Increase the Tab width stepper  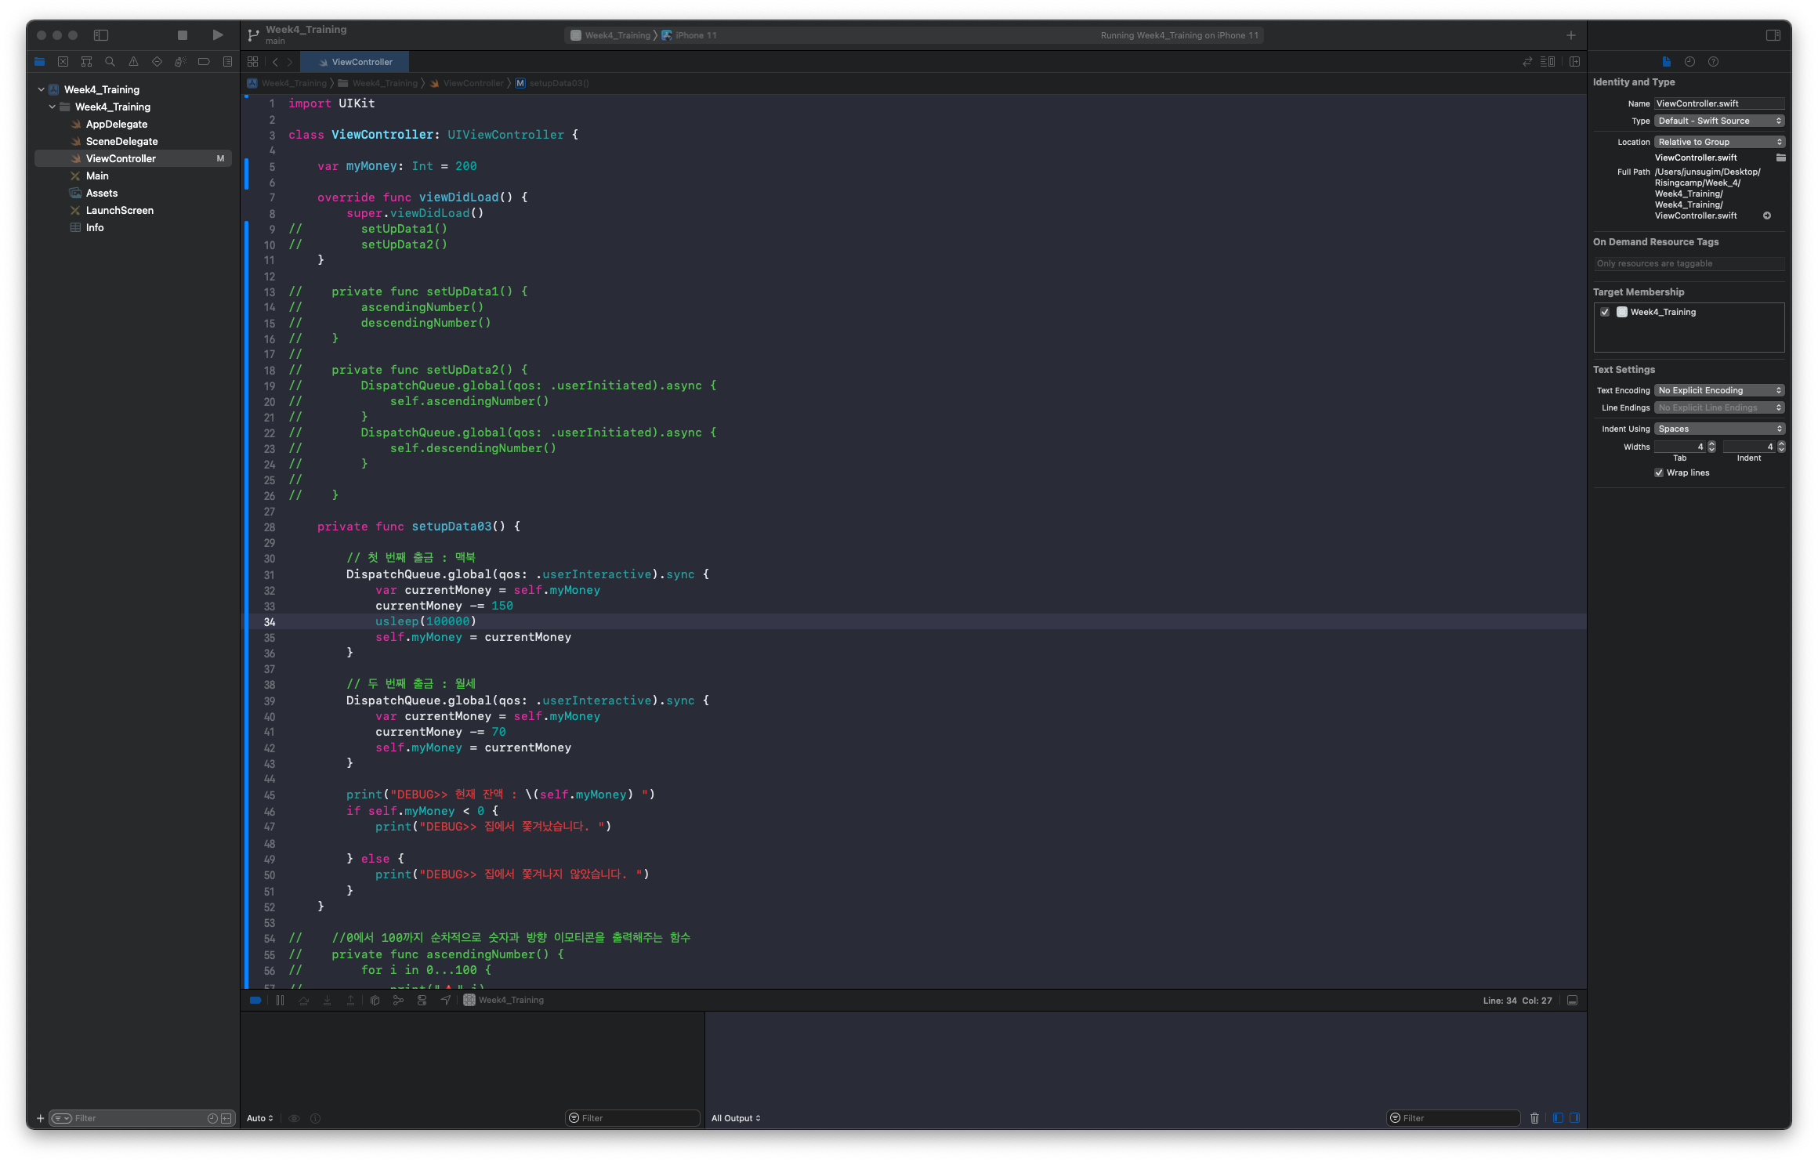tap(1711, 443)
